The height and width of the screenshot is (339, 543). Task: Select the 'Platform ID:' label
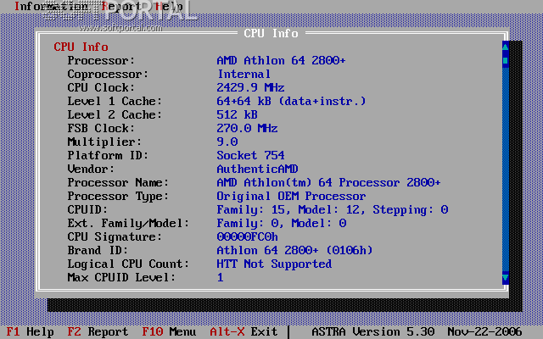[108, 155]
